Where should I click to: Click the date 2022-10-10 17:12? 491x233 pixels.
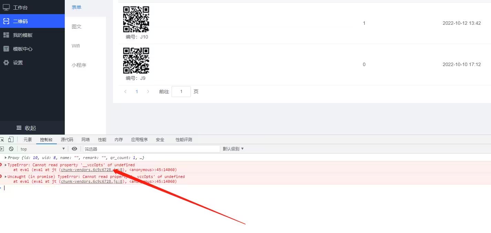tap(462, 64)
